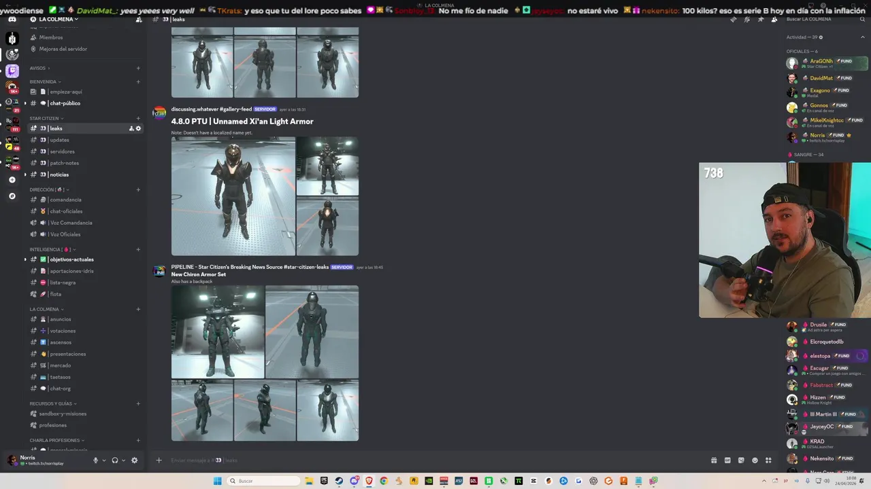Add a channel to the STAR CITIZEN category
Screen dimensions: 871x489
tap(138, 118)
